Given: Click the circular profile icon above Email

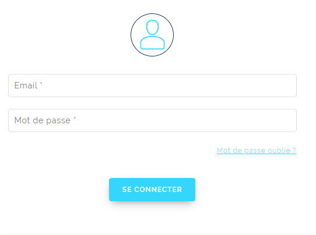Looking at the screenshot, I should coord(152,35).
